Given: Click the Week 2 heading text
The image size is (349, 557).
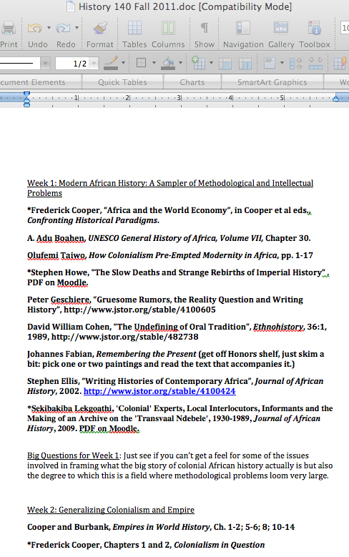Looking at the screenshot, I should click(111, 510).
